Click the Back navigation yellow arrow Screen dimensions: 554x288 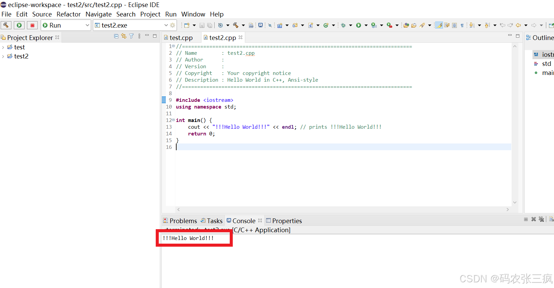(518, 25)
